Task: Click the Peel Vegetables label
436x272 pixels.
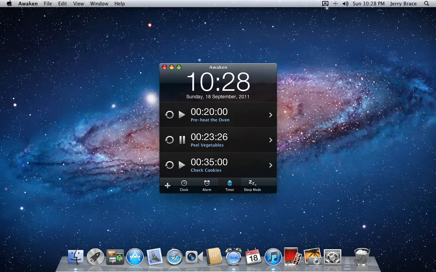Action: click(207, 145)
